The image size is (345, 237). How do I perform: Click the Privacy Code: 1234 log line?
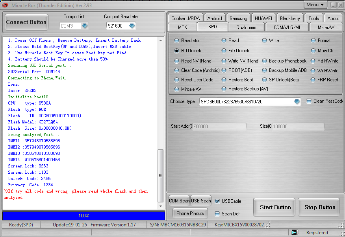tap(30, 185)
